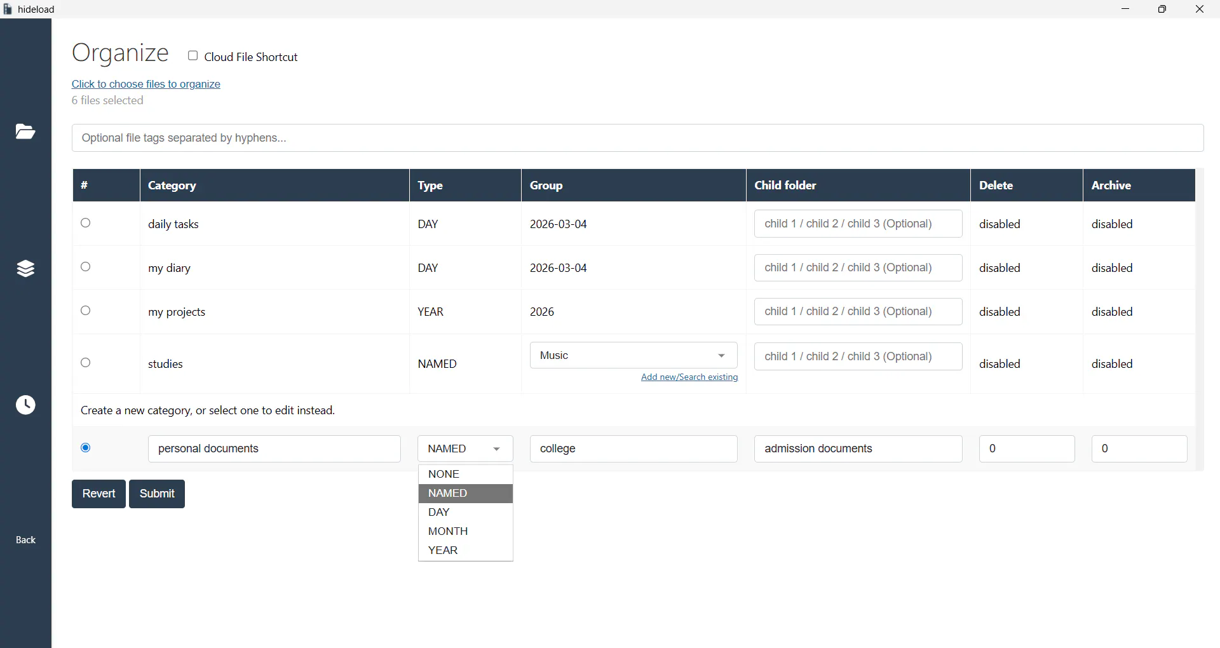Click child folder field for daily tasks
Image resolution: width=1220 pixels, height=648 pixels.
click(x=858, y=224)
